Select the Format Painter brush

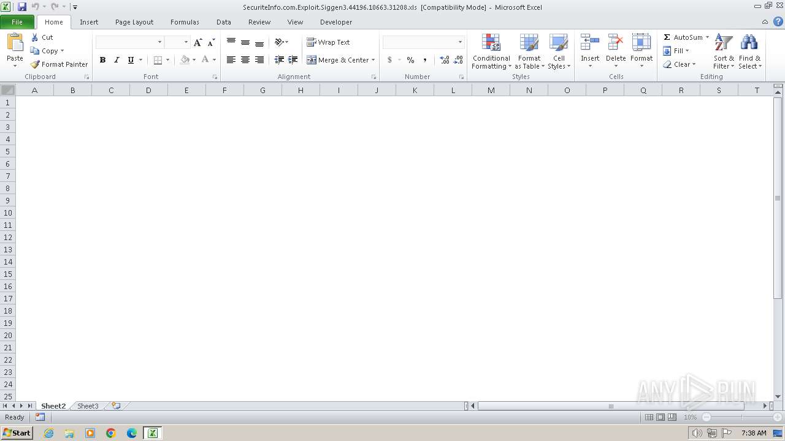tap(35, 64)
